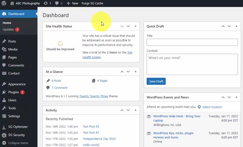
Task: Open WordPress tips, tricks, plugin reviews link
Action: [x=173, y=135]
